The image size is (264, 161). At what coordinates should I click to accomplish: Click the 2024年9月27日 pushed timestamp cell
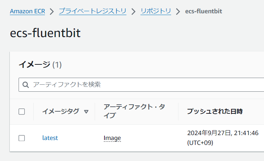[x=223, y=138]
